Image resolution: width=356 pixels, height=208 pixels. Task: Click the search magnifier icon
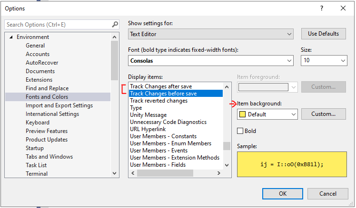coord(115,24)
